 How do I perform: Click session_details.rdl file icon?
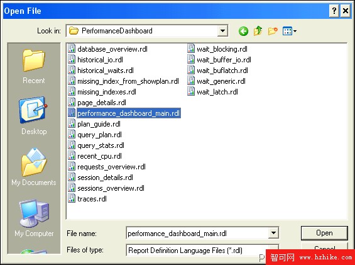(x=72, y=177)
